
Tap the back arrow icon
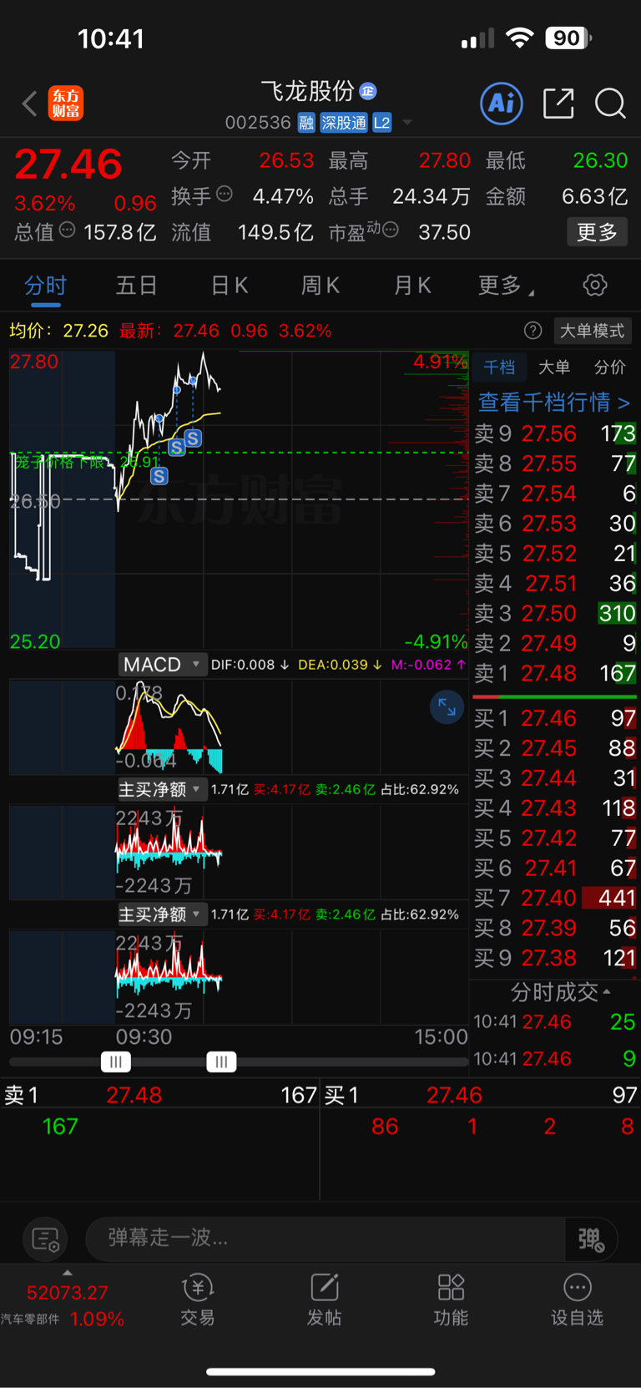tap(30, 104)
